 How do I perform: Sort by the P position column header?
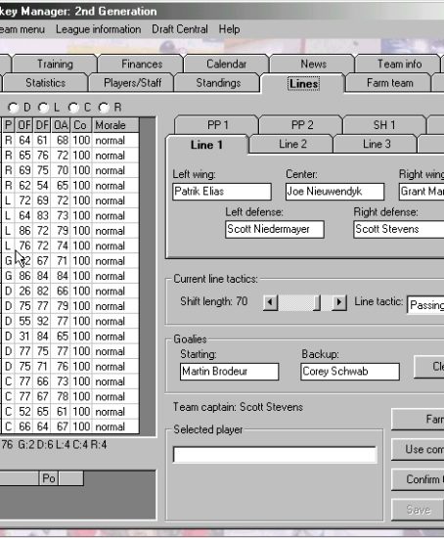click(8, 125)
